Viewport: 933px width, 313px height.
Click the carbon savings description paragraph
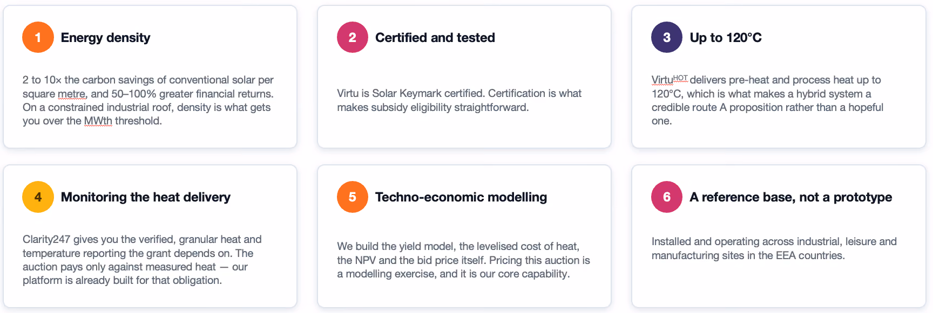pos(148,100)
